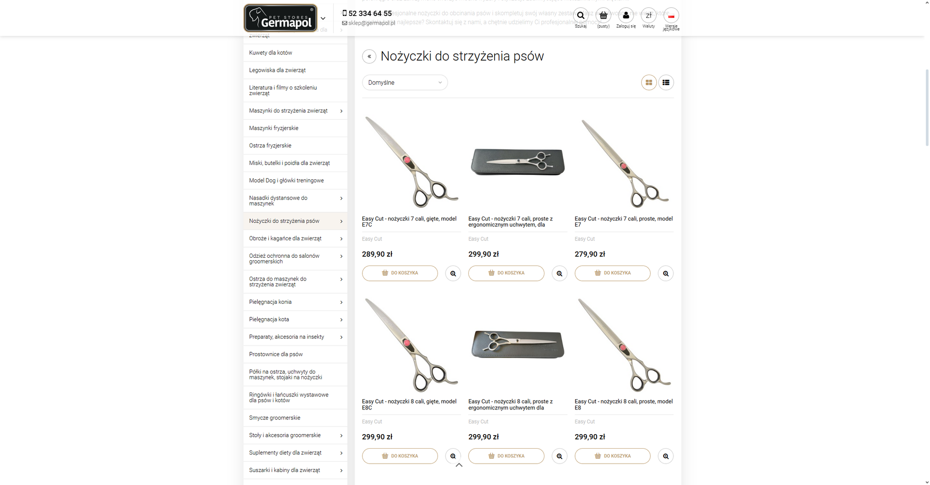930x485 pixels.
Task: Open Easy Cut 7 cali gięte E7C title
Action: (410, 222)
